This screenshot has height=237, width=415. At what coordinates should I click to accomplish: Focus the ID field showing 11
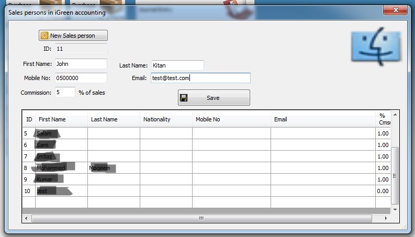[81, 49]
